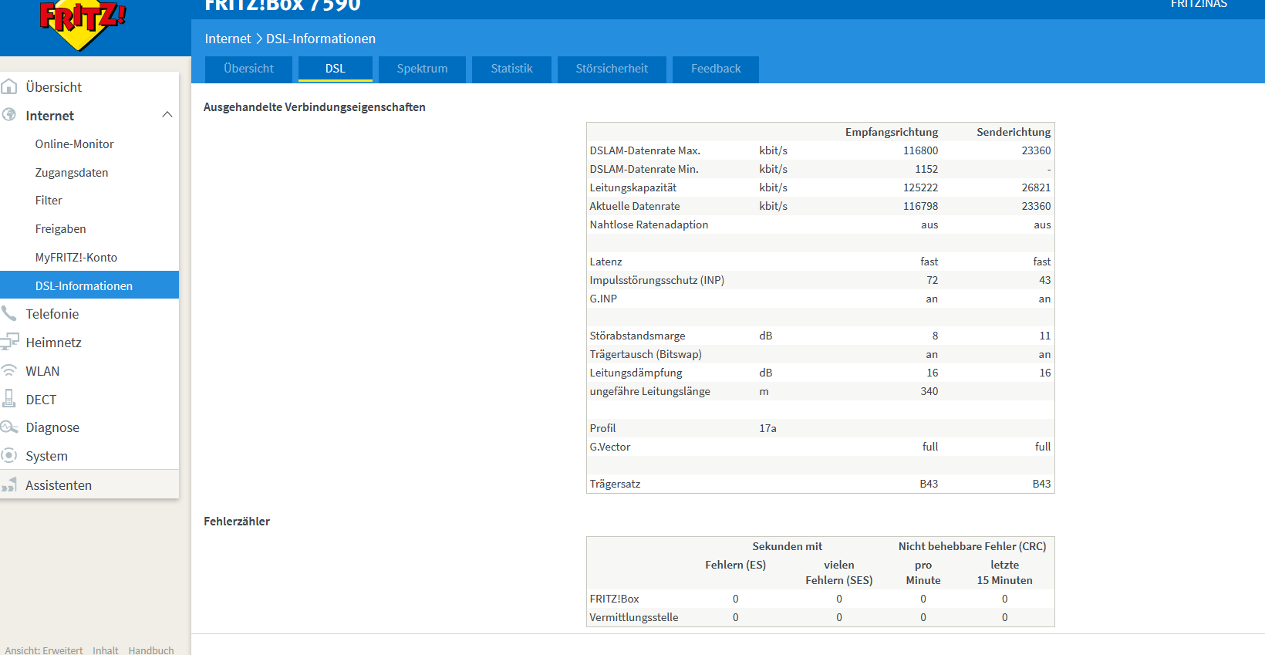Click the Diagnose icon in sidebar

click(9, 427)
